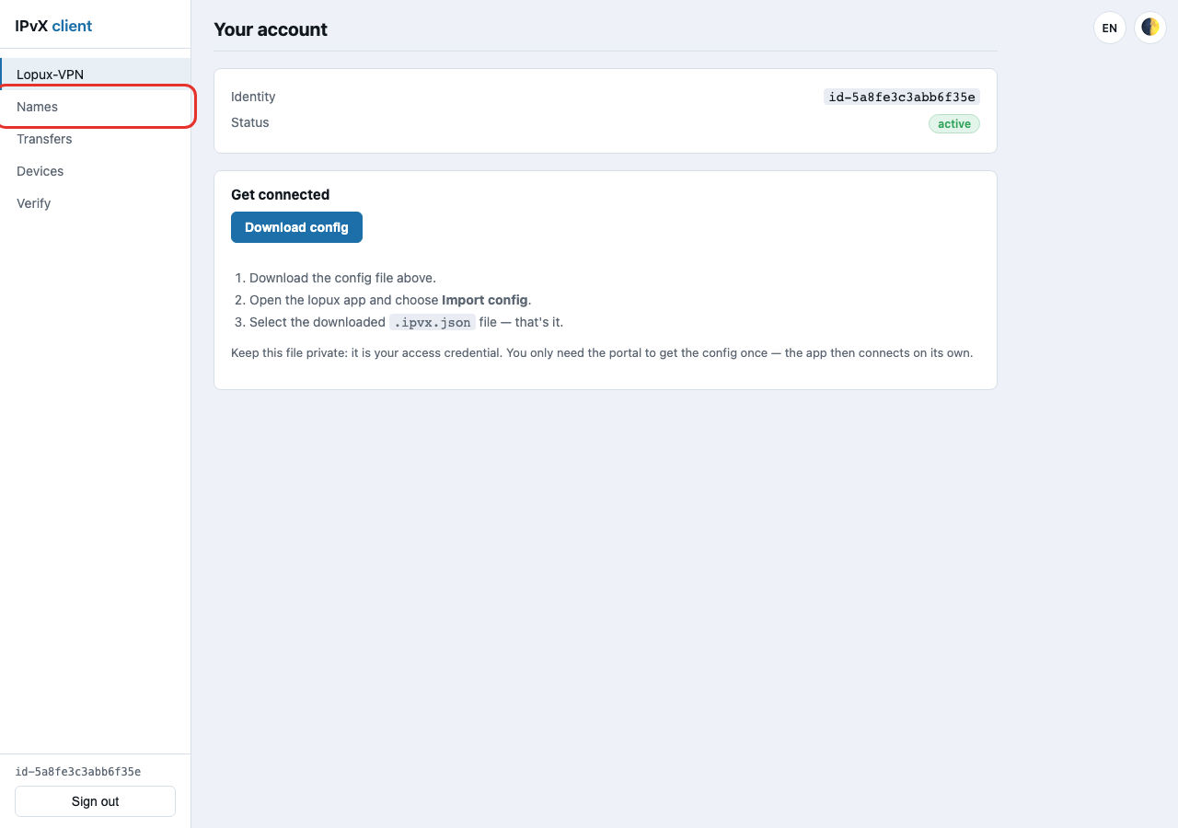Open the Verify page
Image resolution: width=1178 pixels, height=828 pixels.
96,203
